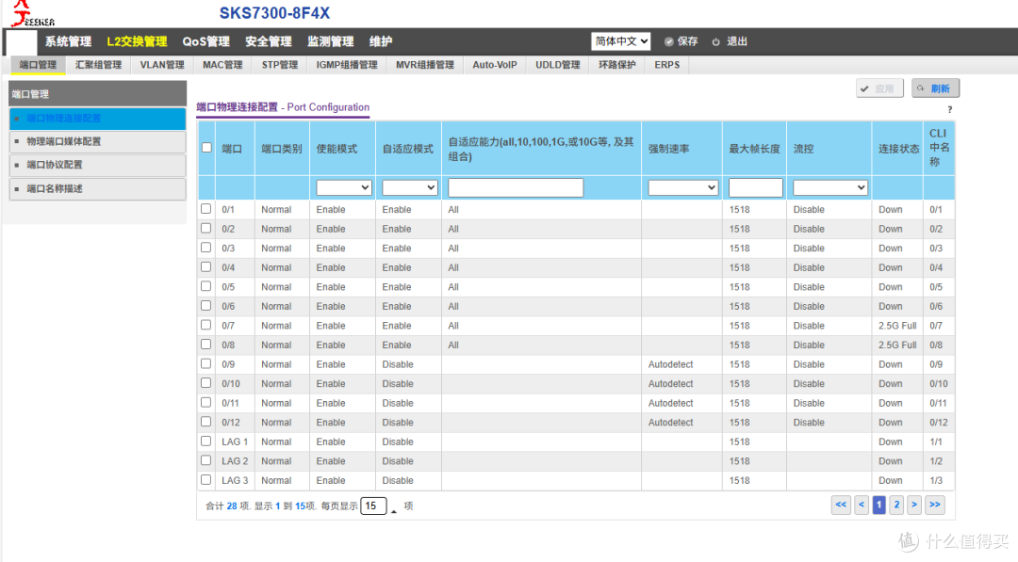Image resolution: width=1018 pixels, height=562 pixels.
Task: Switch to the MAC管理 tab
Action: point(222,65)
